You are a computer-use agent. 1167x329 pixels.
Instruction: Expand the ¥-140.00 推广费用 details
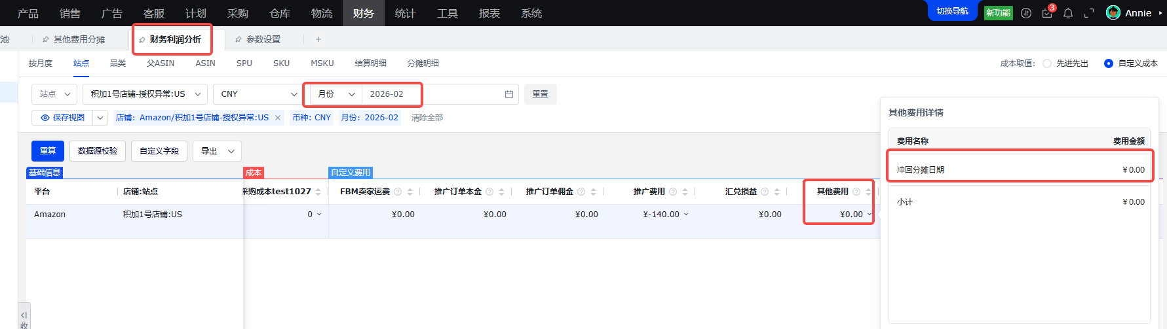point(686,215)
